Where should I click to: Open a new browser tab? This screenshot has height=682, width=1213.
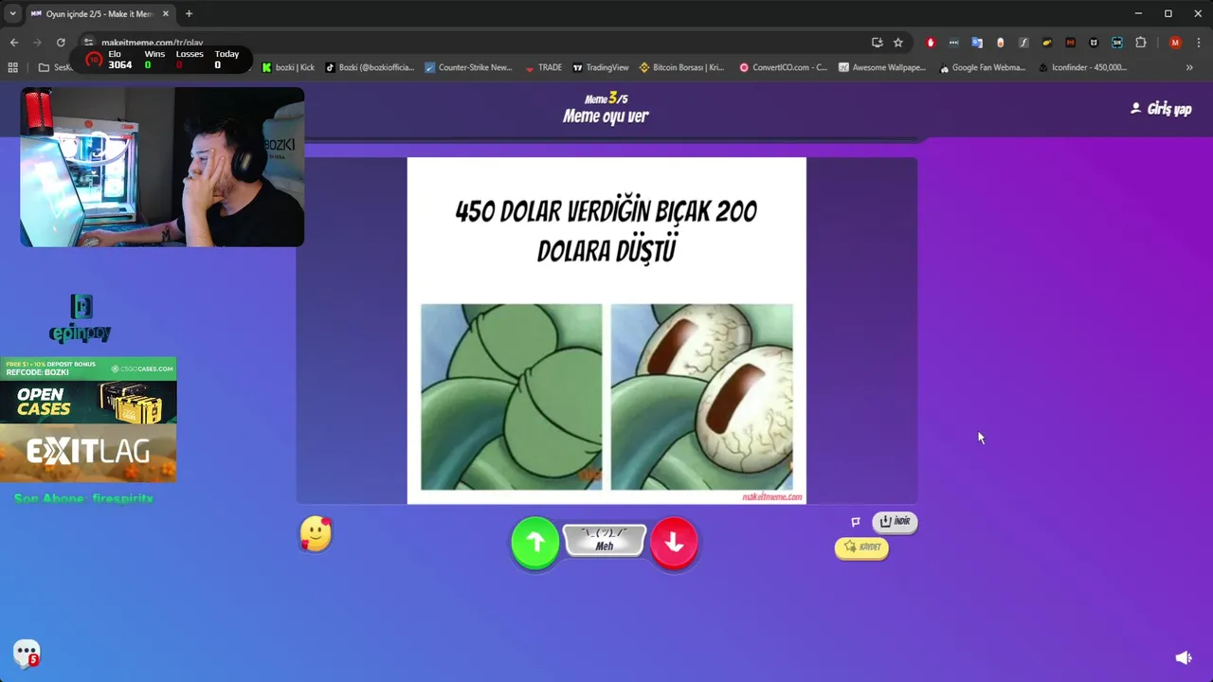[189, 14]
